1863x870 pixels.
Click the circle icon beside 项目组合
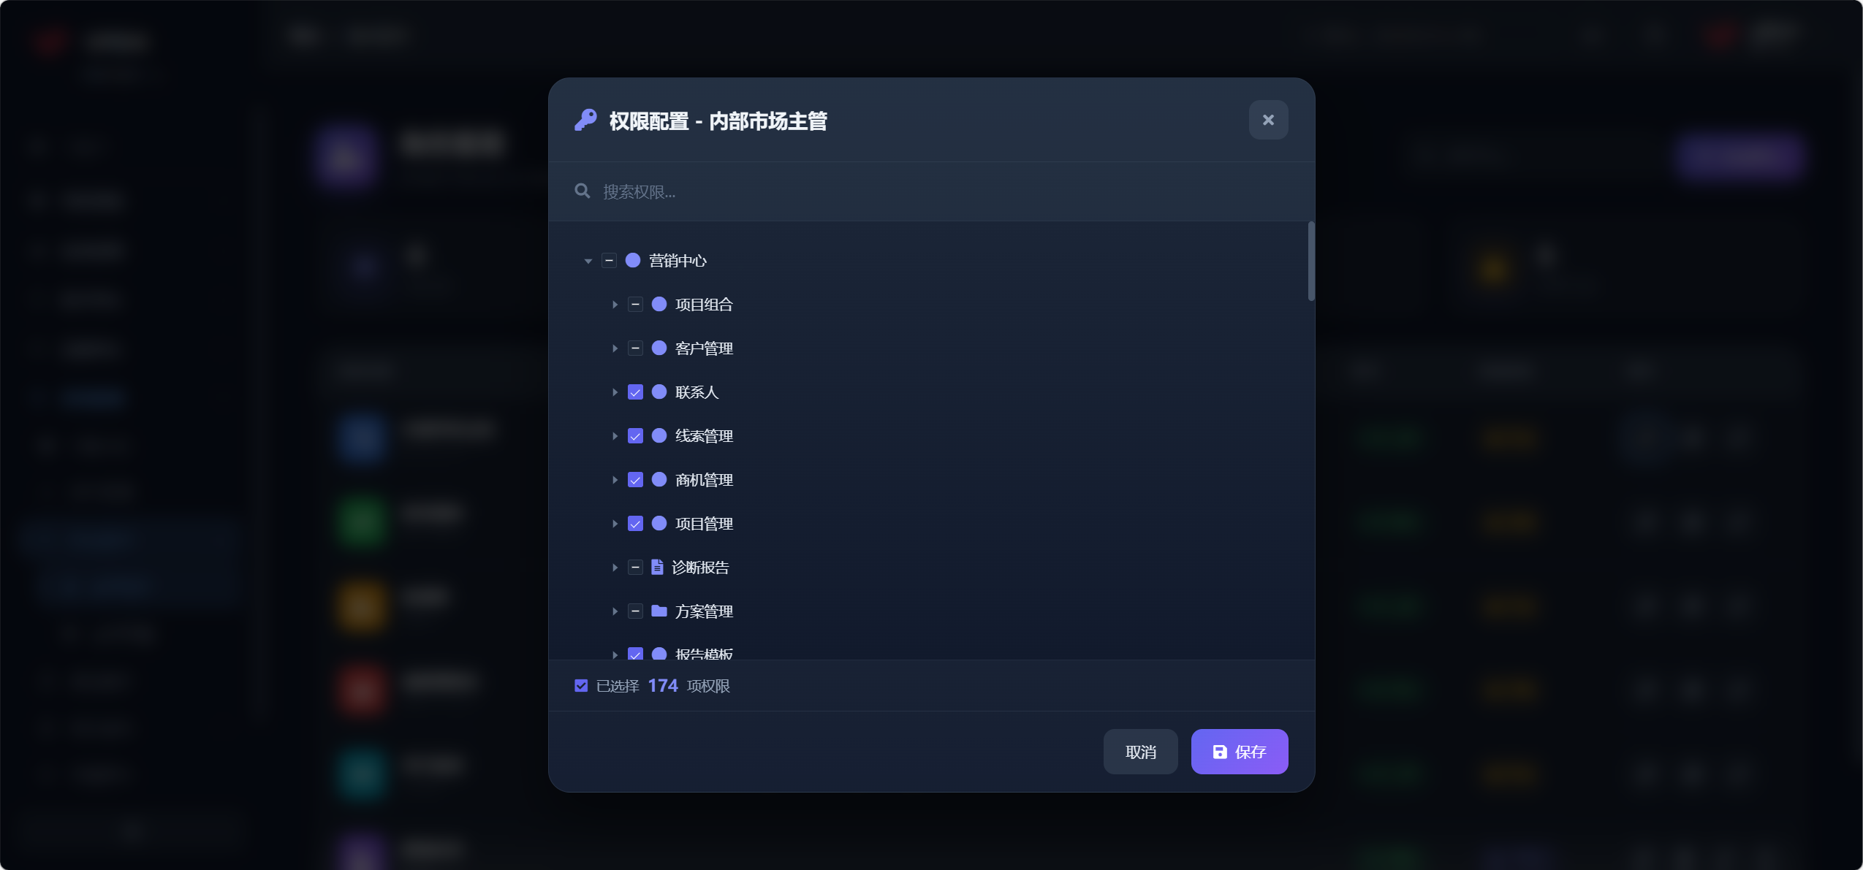coord(659,304)
